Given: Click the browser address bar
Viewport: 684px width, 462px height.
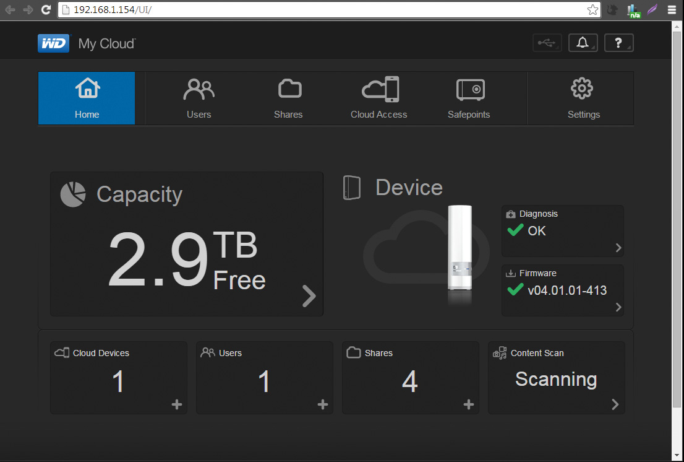Looking at the screenshot, I should 322,10.
